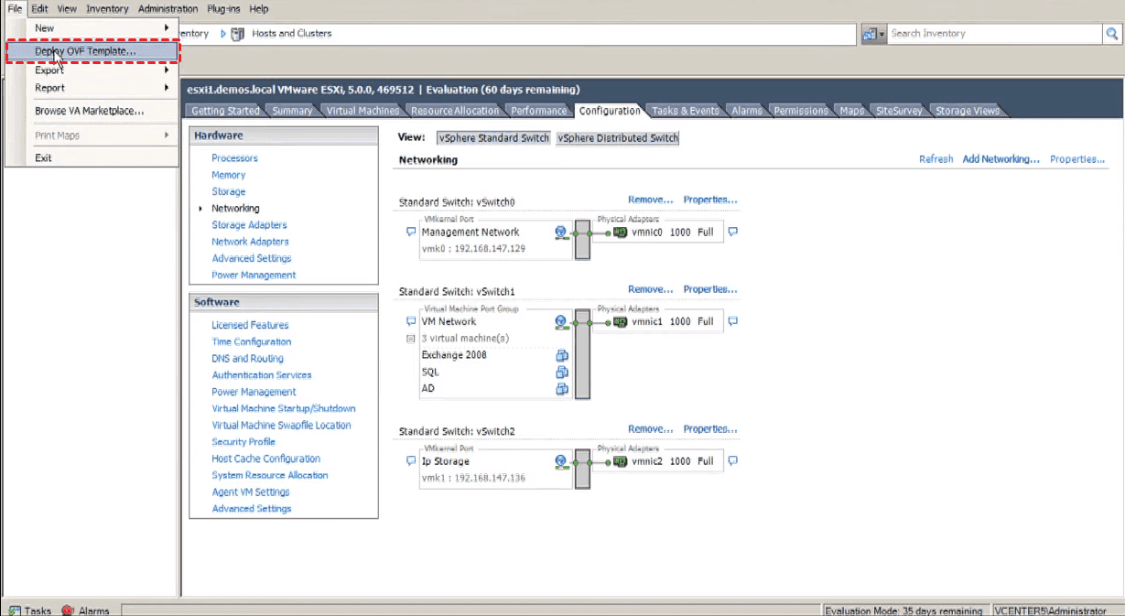Viewport: 1125px width, 616px height.
Task: Click the Exchange 2008 virtual machine icon
Action: (562, 355)
